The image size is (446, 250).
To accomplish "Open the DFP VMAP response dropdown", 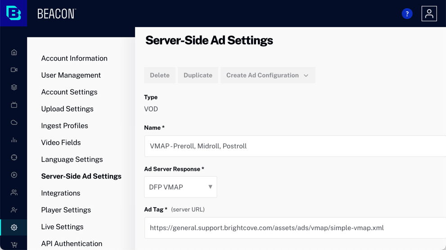I will tap(180, 187).
